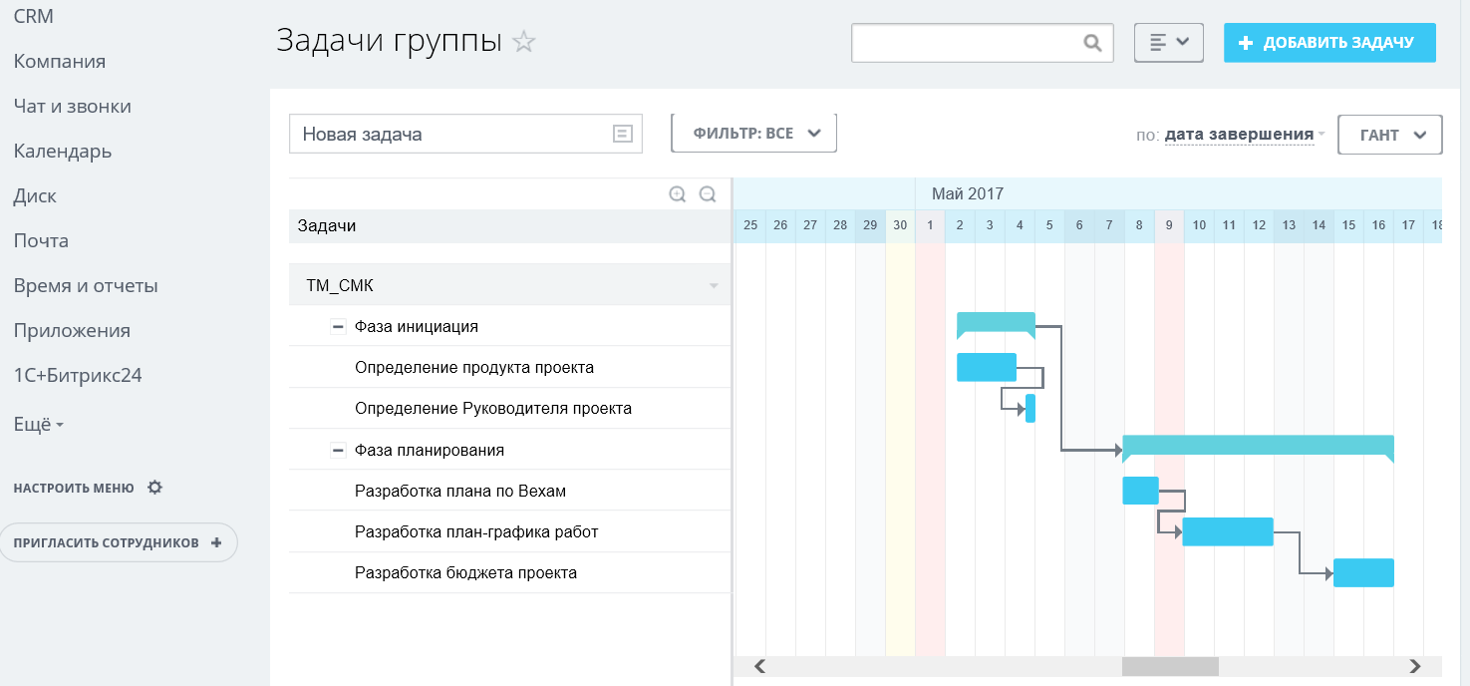This screenshot has width=1470, height=686.
Task: Open Календарь from the left menu
Action: tap(62, 152)
